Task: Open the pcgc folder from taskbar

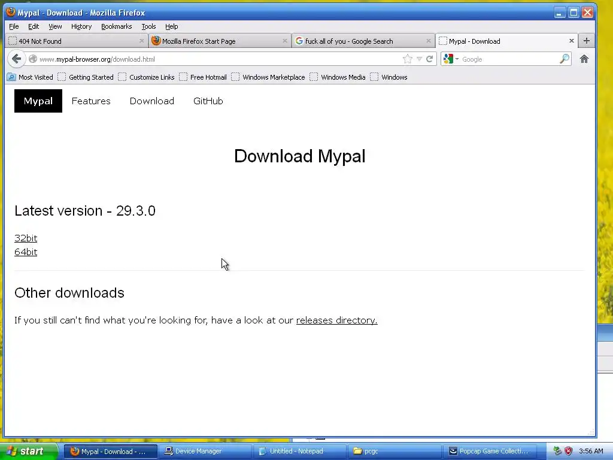Action: pyautogui.click(x=394, y=451)
